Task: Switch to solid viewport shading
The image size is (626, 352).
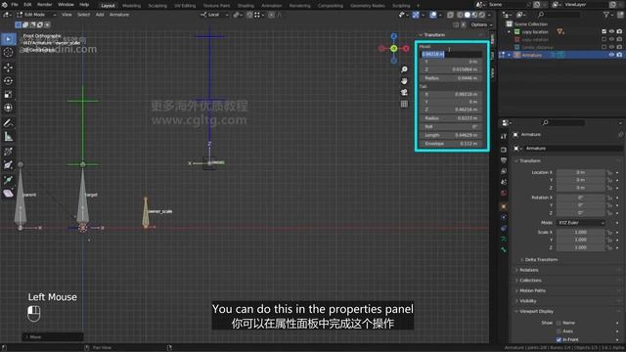Action: (x=468, y=15)
